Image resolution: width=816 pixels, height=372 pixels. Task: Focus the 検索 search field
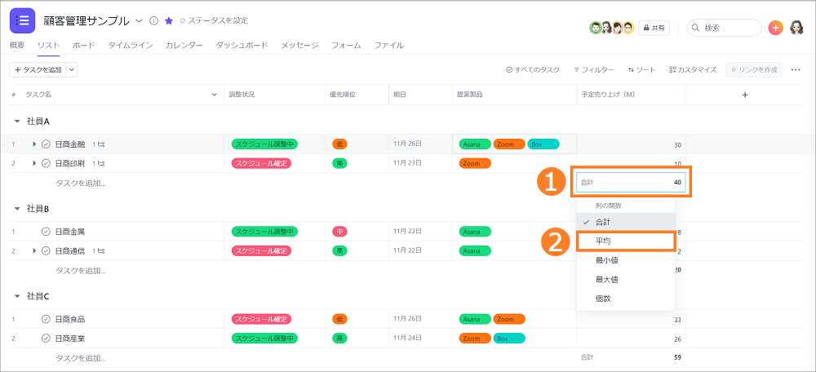point(725,28)
